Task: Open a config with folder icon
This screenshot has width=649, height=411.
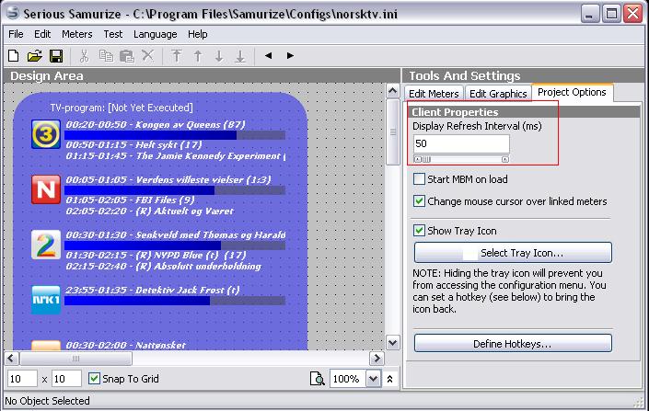Action: (35, 56)
